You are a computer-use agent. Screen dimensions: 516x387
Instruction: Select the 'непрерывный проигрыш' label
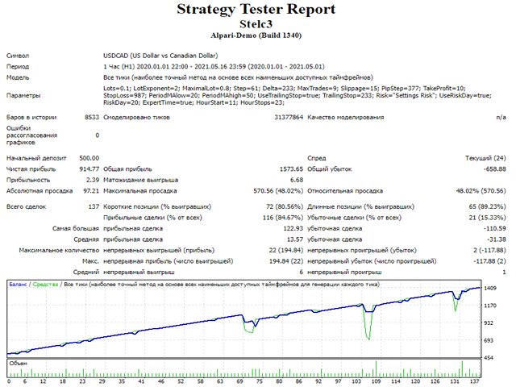[x=344, y=273]
